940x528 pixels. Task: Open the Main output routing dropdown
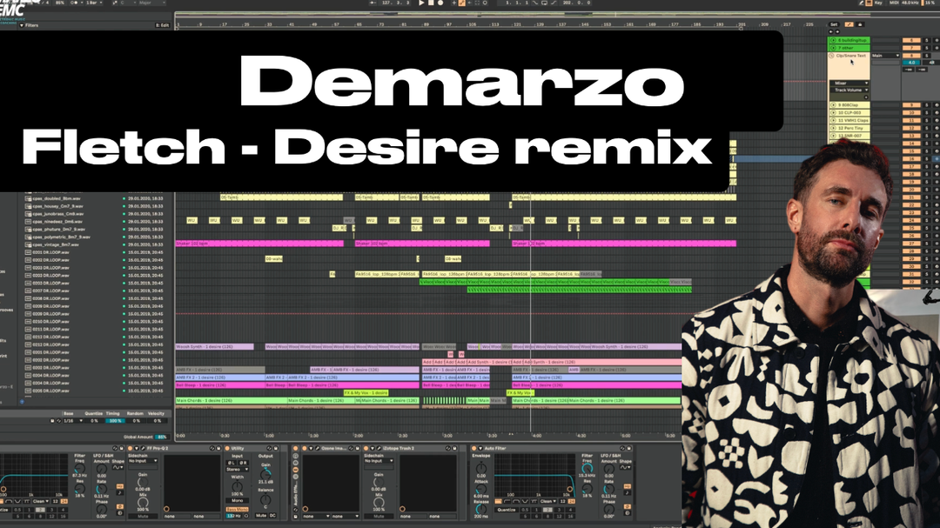(886, 56)
